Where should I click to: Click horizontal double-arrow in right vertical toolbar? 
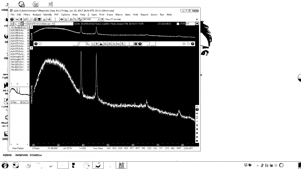[x=197, y=133]
